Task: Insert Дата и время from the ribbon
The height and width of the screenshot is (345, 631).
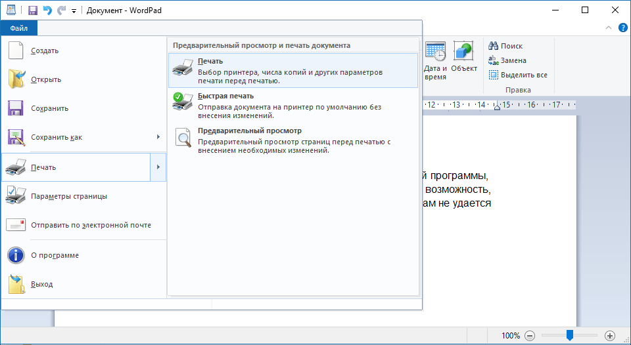Action: pyautogui.click(x=435, y=61)
